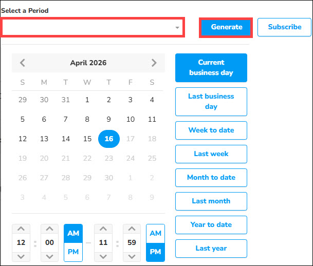The height and width of the screenshot is (266, 313).
Task: Select April 16 on the calendar
Action: (x=109, y=139)
